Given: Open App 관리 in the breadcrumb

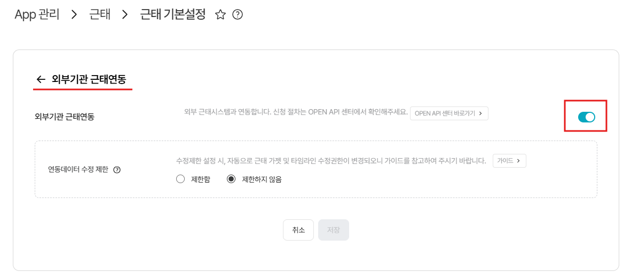Looking at the screenshot, I should coord(37,15).
